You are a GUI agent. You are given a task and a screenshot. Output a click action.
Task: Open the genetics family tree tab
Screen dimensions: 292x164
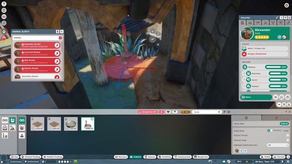[x=273, y=23]
